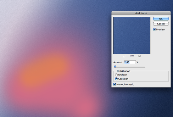Click the blue noise preview thumbnail
Image resolution: width=173 pixels, height=117 pixels.
point(132,36)
